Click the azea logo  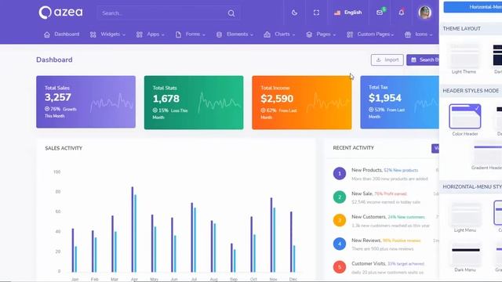[x=60, y=13]
